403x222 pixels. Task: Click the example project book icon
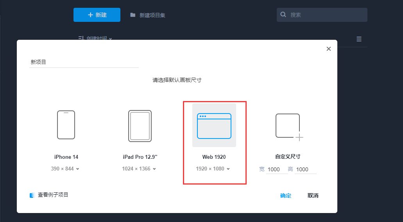[x=32, y=195]
